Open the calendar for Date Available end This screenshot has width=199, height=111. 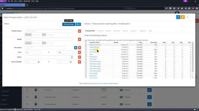tap(71, 62)
